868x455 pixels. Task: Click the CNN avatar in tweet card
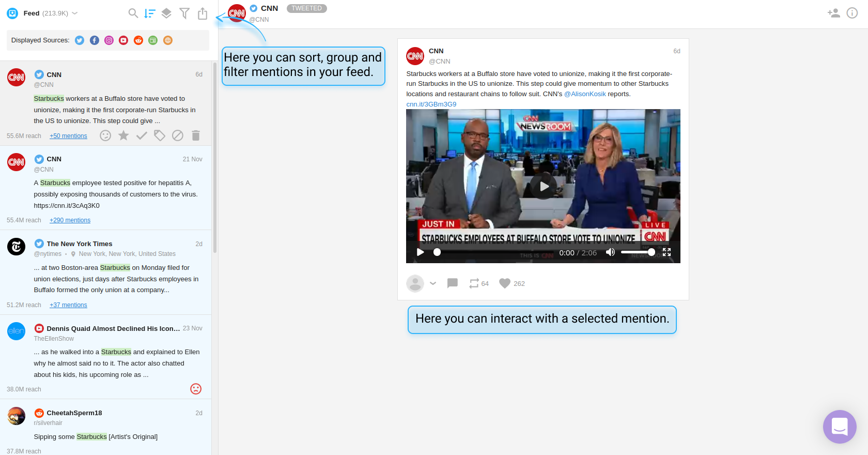[x=415, y=56]
